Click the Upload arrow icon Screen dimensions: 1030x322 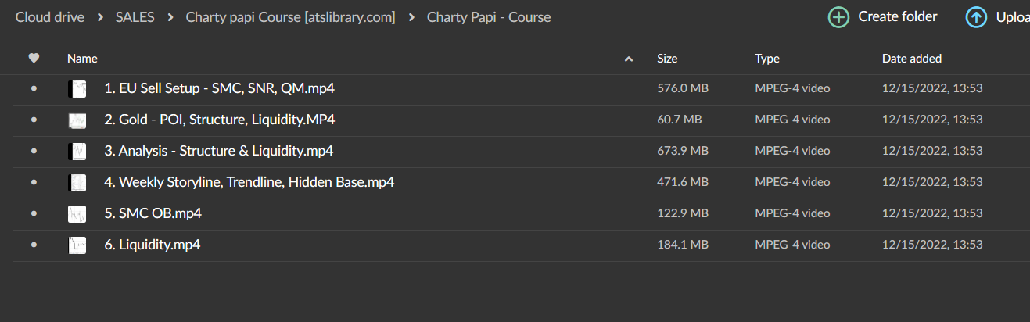click(x=976, y=17)
